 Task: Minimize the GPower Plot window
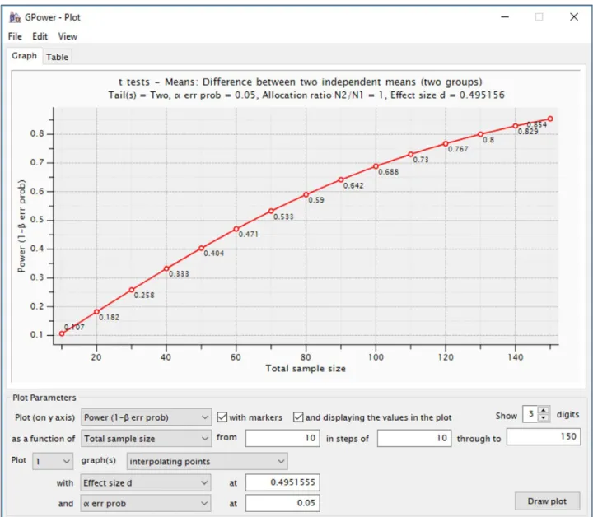coord(505,17)
